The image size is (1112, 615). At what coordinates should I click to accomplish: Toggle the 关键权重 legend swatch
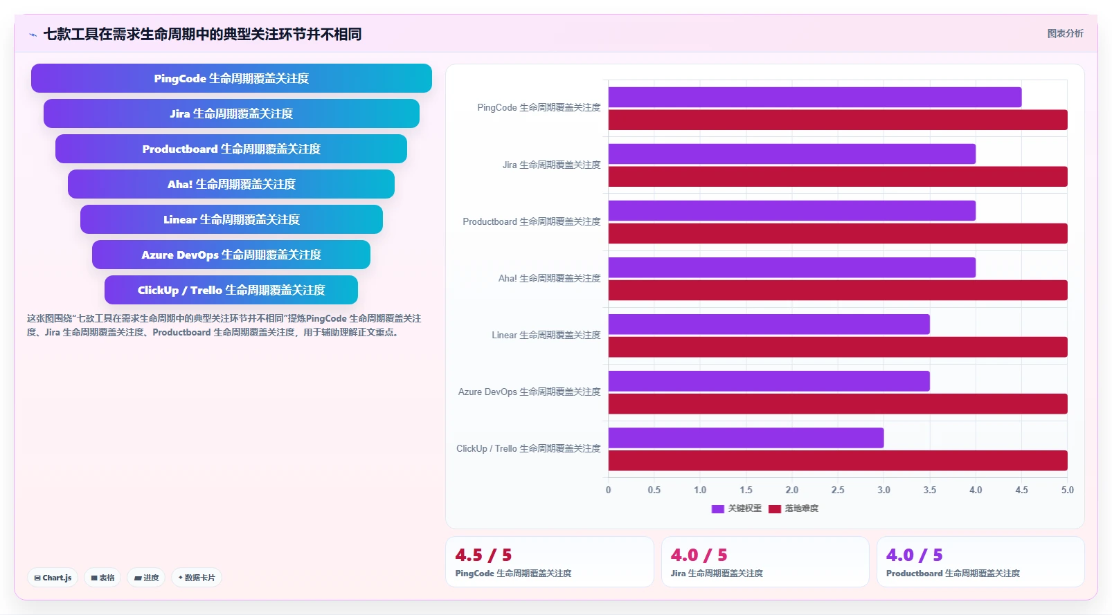tap(717, 508)
